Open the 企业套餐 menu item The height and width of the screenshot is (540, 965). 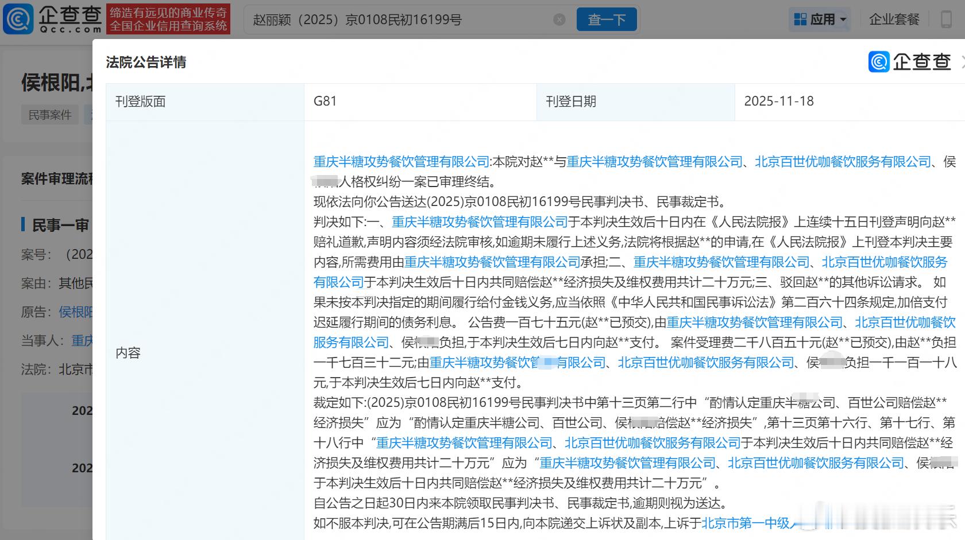coord(894,20)
